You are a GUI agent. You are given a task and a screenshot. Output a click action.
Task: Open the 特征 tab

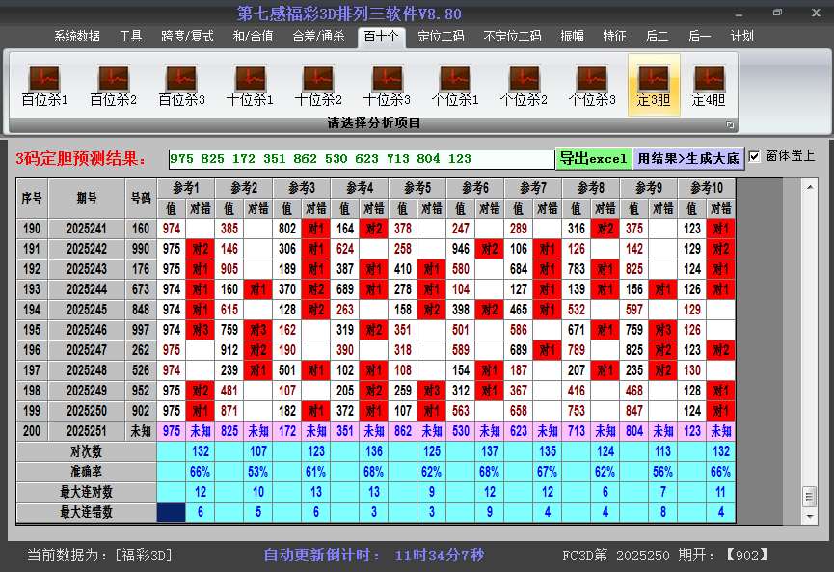tap(614, 37)
